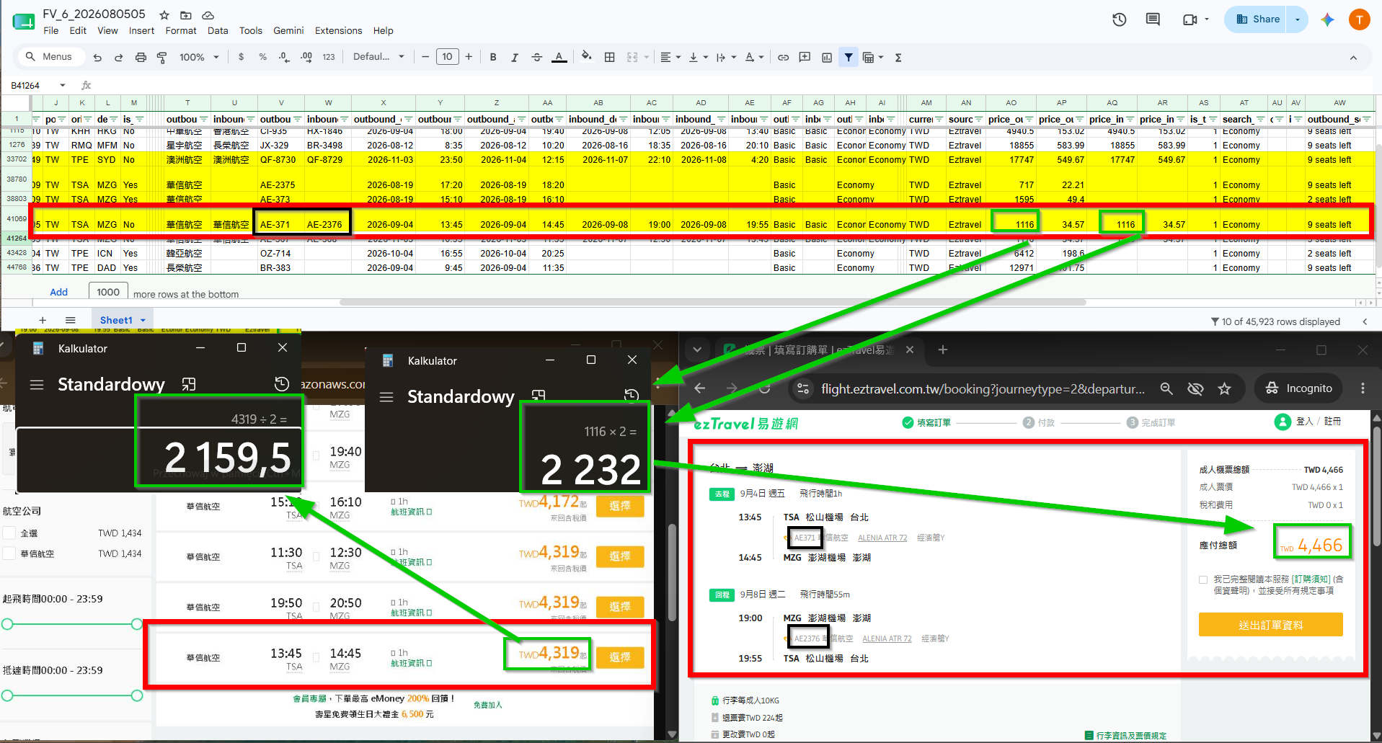Viewport: 1382px width, 743px height.
Task: Add a new sheet with plus
Action: [43, 321]
